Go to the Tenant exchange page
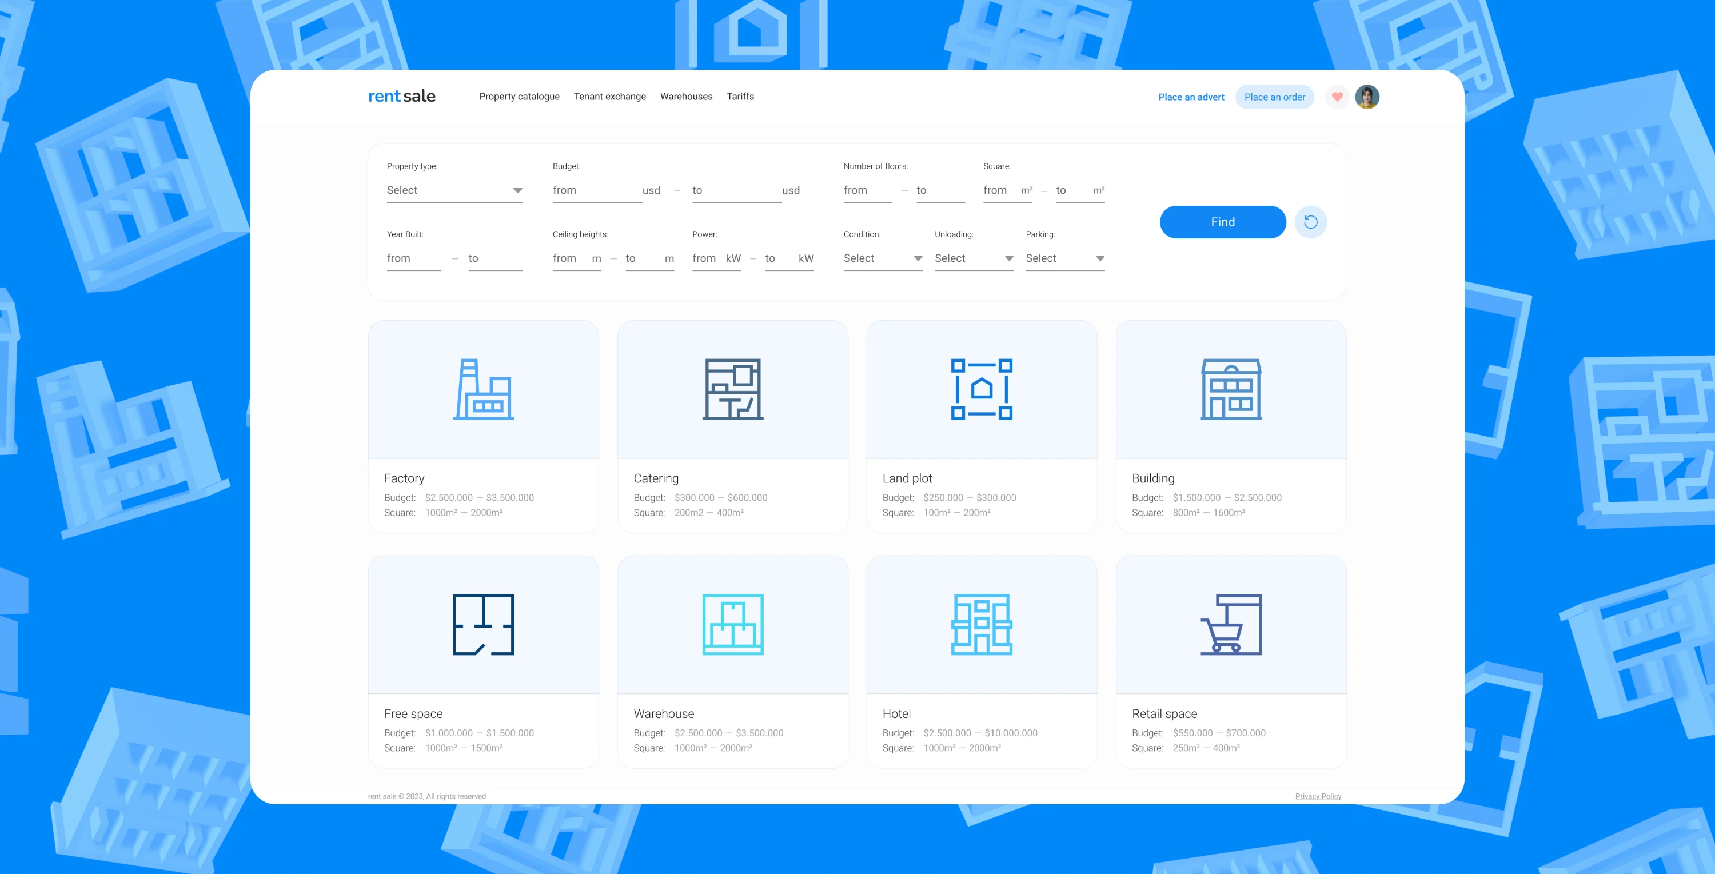Viewport: 1715px width, 874px height. point(610,97)
